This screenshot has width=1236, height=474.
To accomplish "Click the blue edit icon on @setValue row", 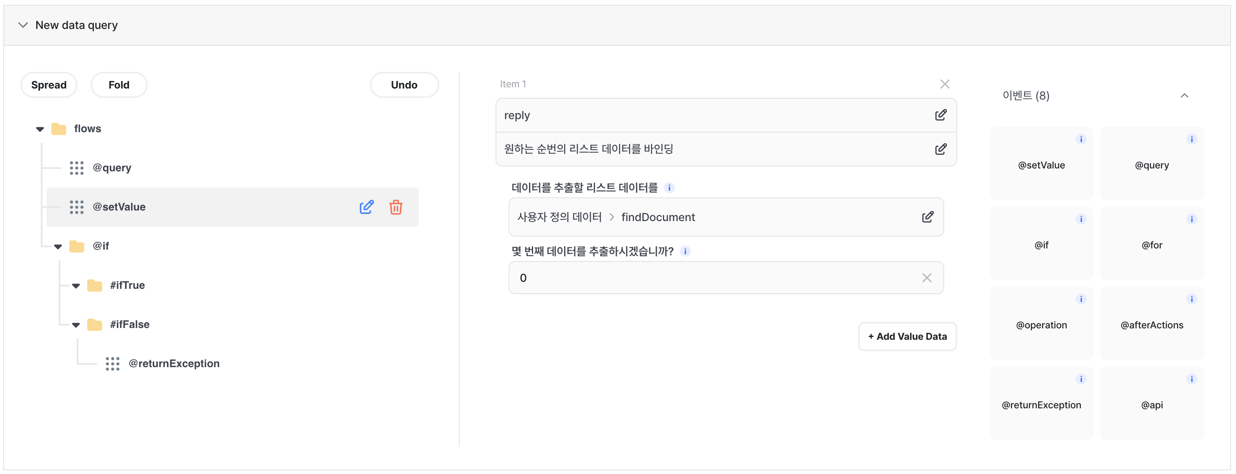I will click(366, 207).
